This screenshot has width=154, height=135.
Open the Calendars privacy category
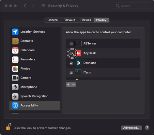coord(35,50)
